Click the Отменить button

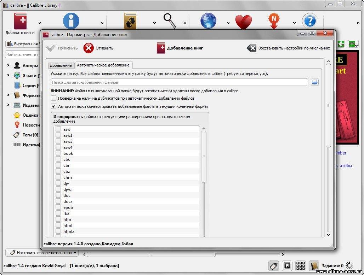[98, 48]
